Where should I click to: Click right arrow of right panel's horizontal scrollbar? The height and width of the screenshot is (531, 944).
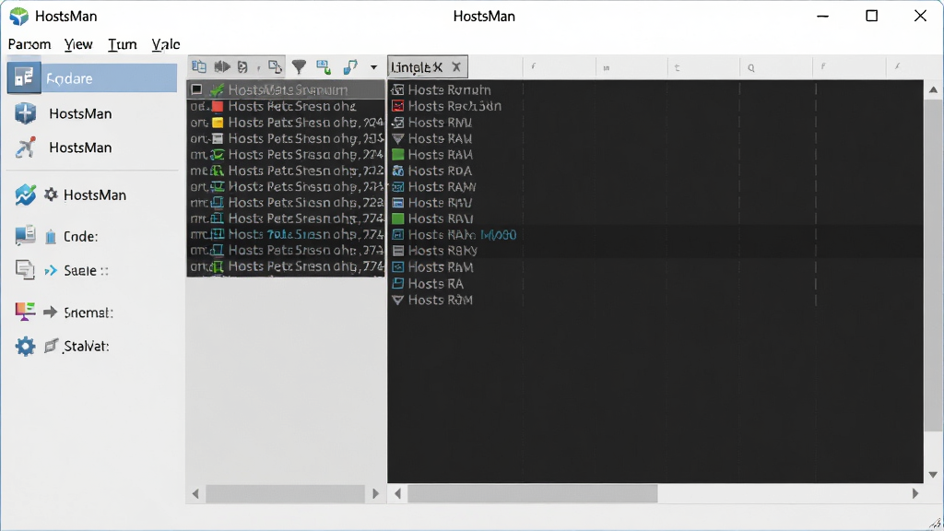point(915,494)
